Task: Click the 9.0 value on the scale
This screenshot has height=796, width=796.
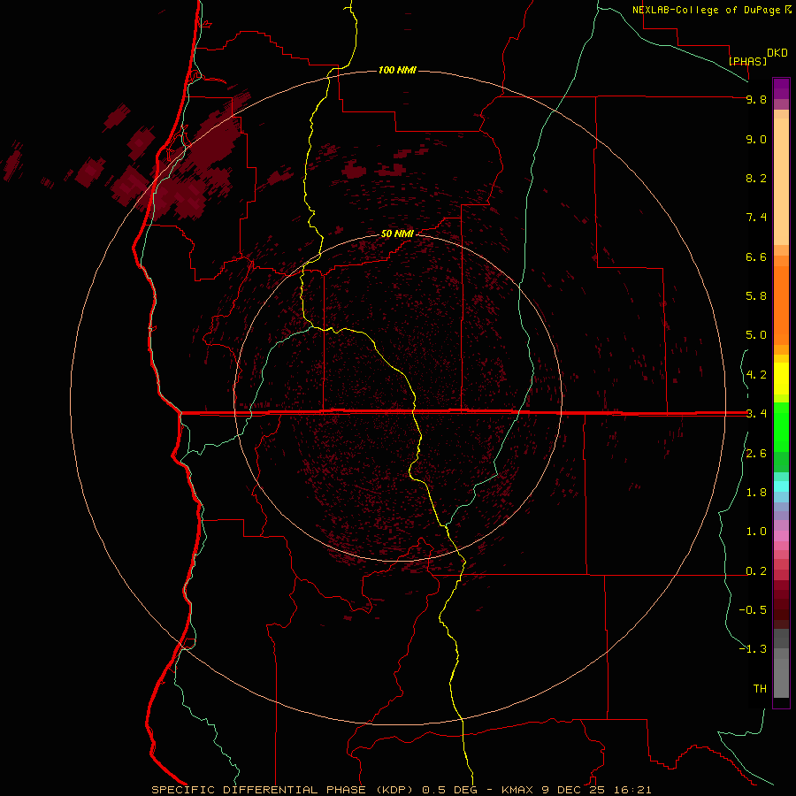Action: [x=756, y=139]
